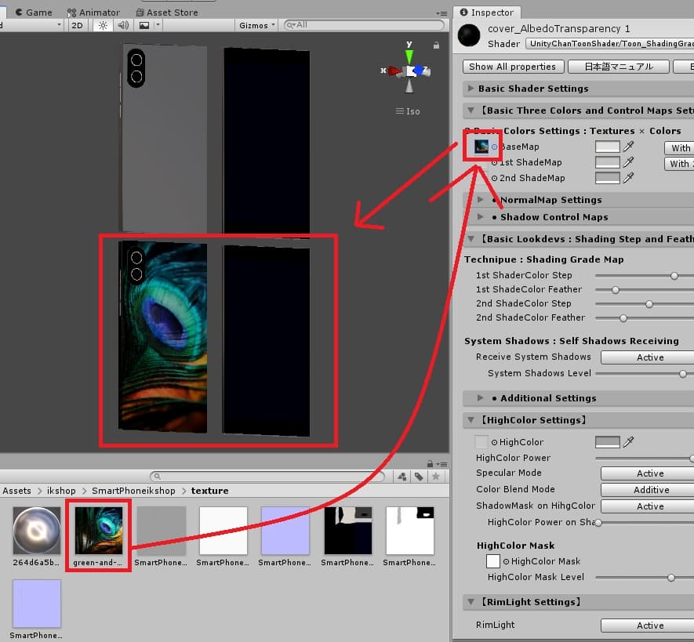The image size is (694, 642).
Task: Click the HighColor eyedropper icon
Action: [628, 442]
